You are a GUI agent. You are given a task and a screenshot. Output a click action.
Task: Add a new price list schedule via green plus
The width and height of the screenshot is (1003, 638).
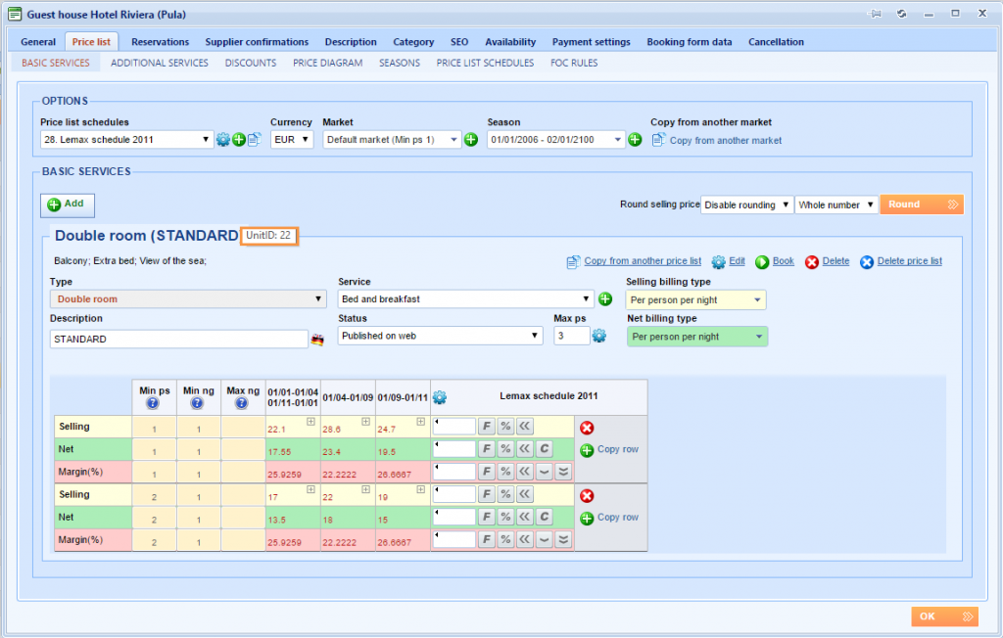[237, 139]
